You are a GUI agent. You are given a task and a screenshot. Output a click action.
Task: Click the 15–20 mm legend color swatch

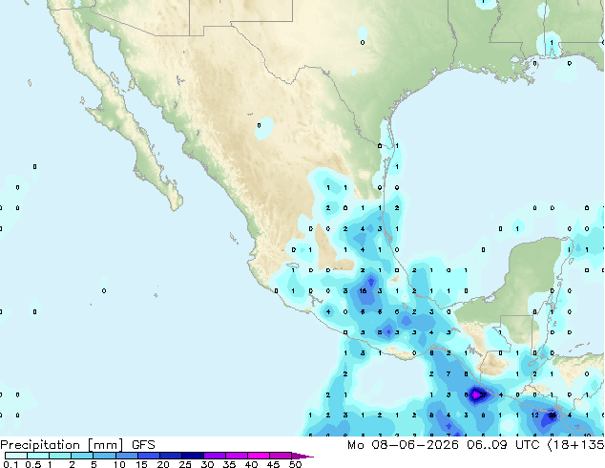tap(149, 456)
